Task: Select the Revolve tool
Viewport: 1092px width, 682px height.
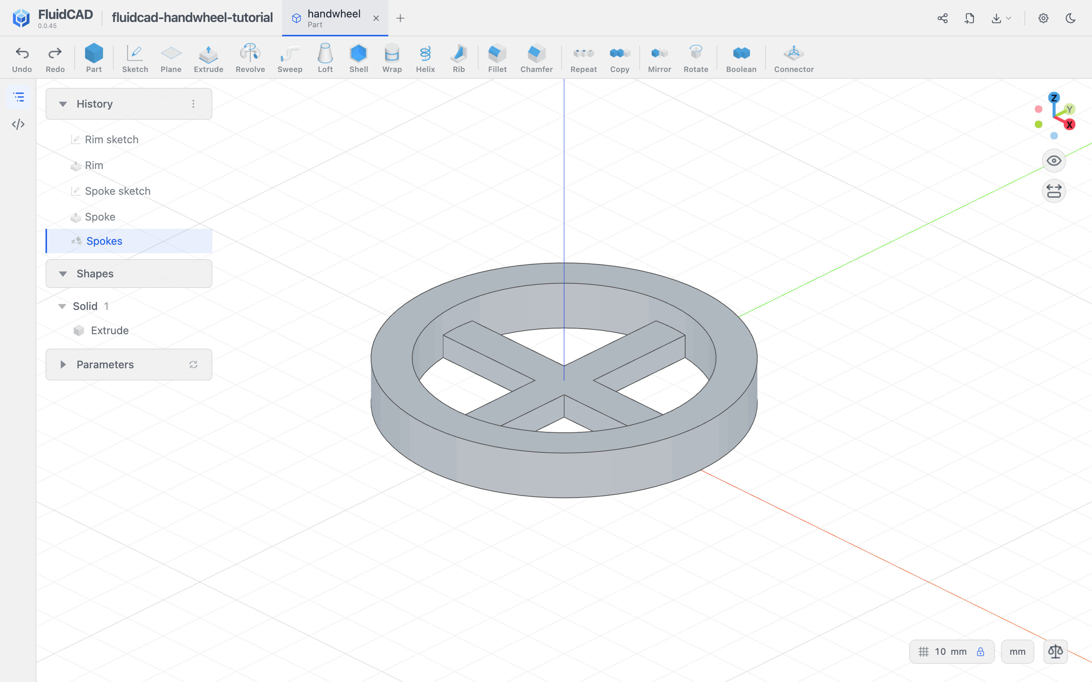Action: (250, 58)
